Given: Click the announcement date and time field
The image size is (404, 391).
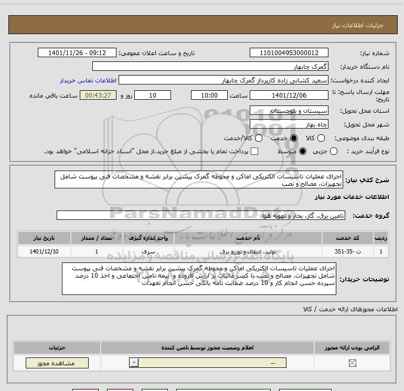Looking at the screenshot, I should coord(77,52).
